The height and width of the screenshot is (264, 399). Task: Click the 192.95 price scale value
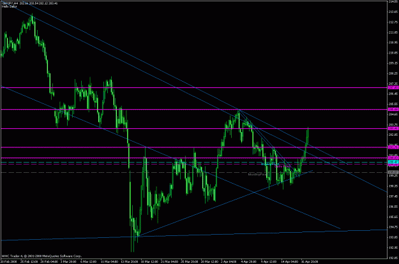pos(393,247)
